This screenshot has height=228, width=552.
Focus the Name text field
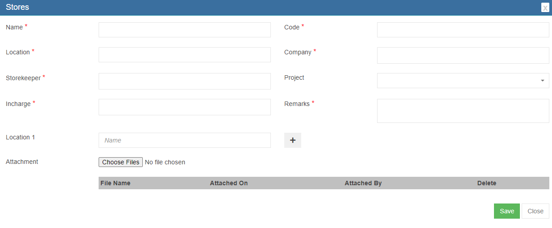tap(184, 30)
